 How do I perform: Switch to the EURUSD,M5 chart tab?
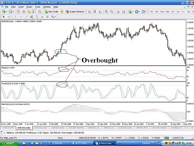8,128
